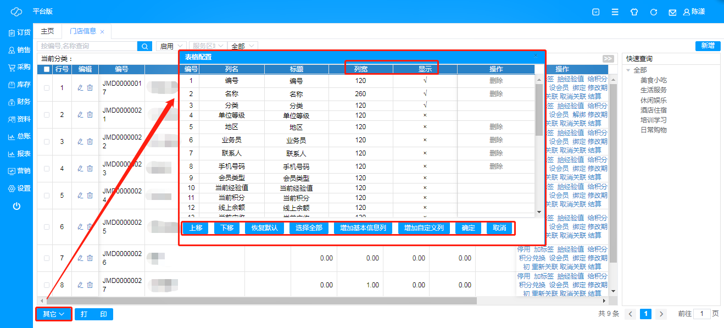
Task: Collapse the 全部 tree node in 快速查询
Action: click(x=629, y=70)
